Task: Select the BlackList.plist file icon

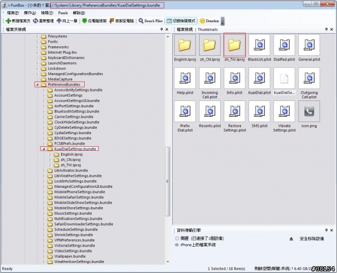Action: (260, 45)
